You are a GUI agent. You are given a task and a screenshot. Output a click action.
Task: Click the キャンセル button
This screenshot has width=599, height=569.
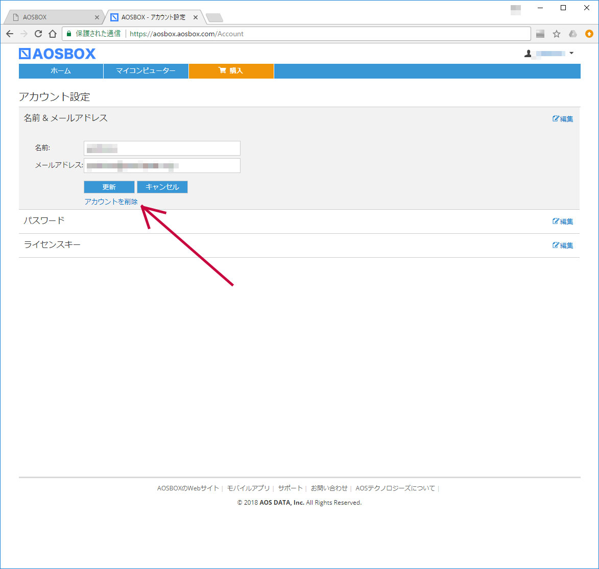tap(162, 187)
